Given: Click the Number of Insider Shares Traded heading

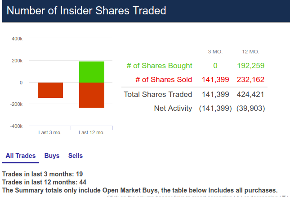Looking at the screenshot, I should [86, 11].
